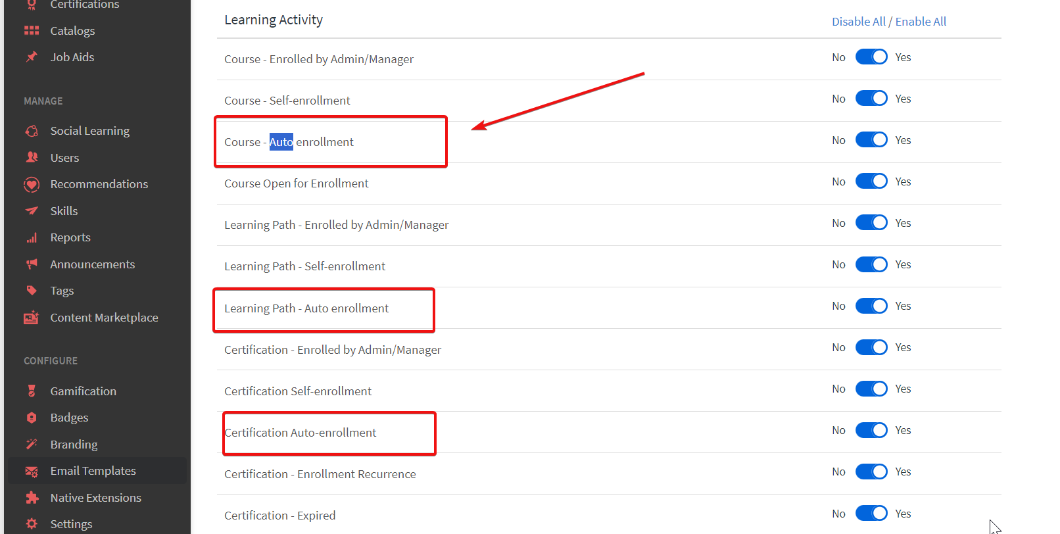Click the Enable All link
Image resolution: width=1060 pixels, height=534 pixels.
[921, 22]
